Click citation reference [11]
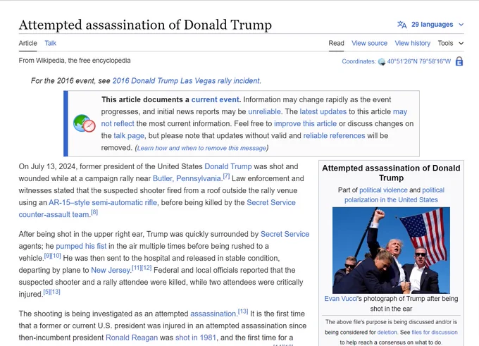479x346 pixels. [136, 268]
